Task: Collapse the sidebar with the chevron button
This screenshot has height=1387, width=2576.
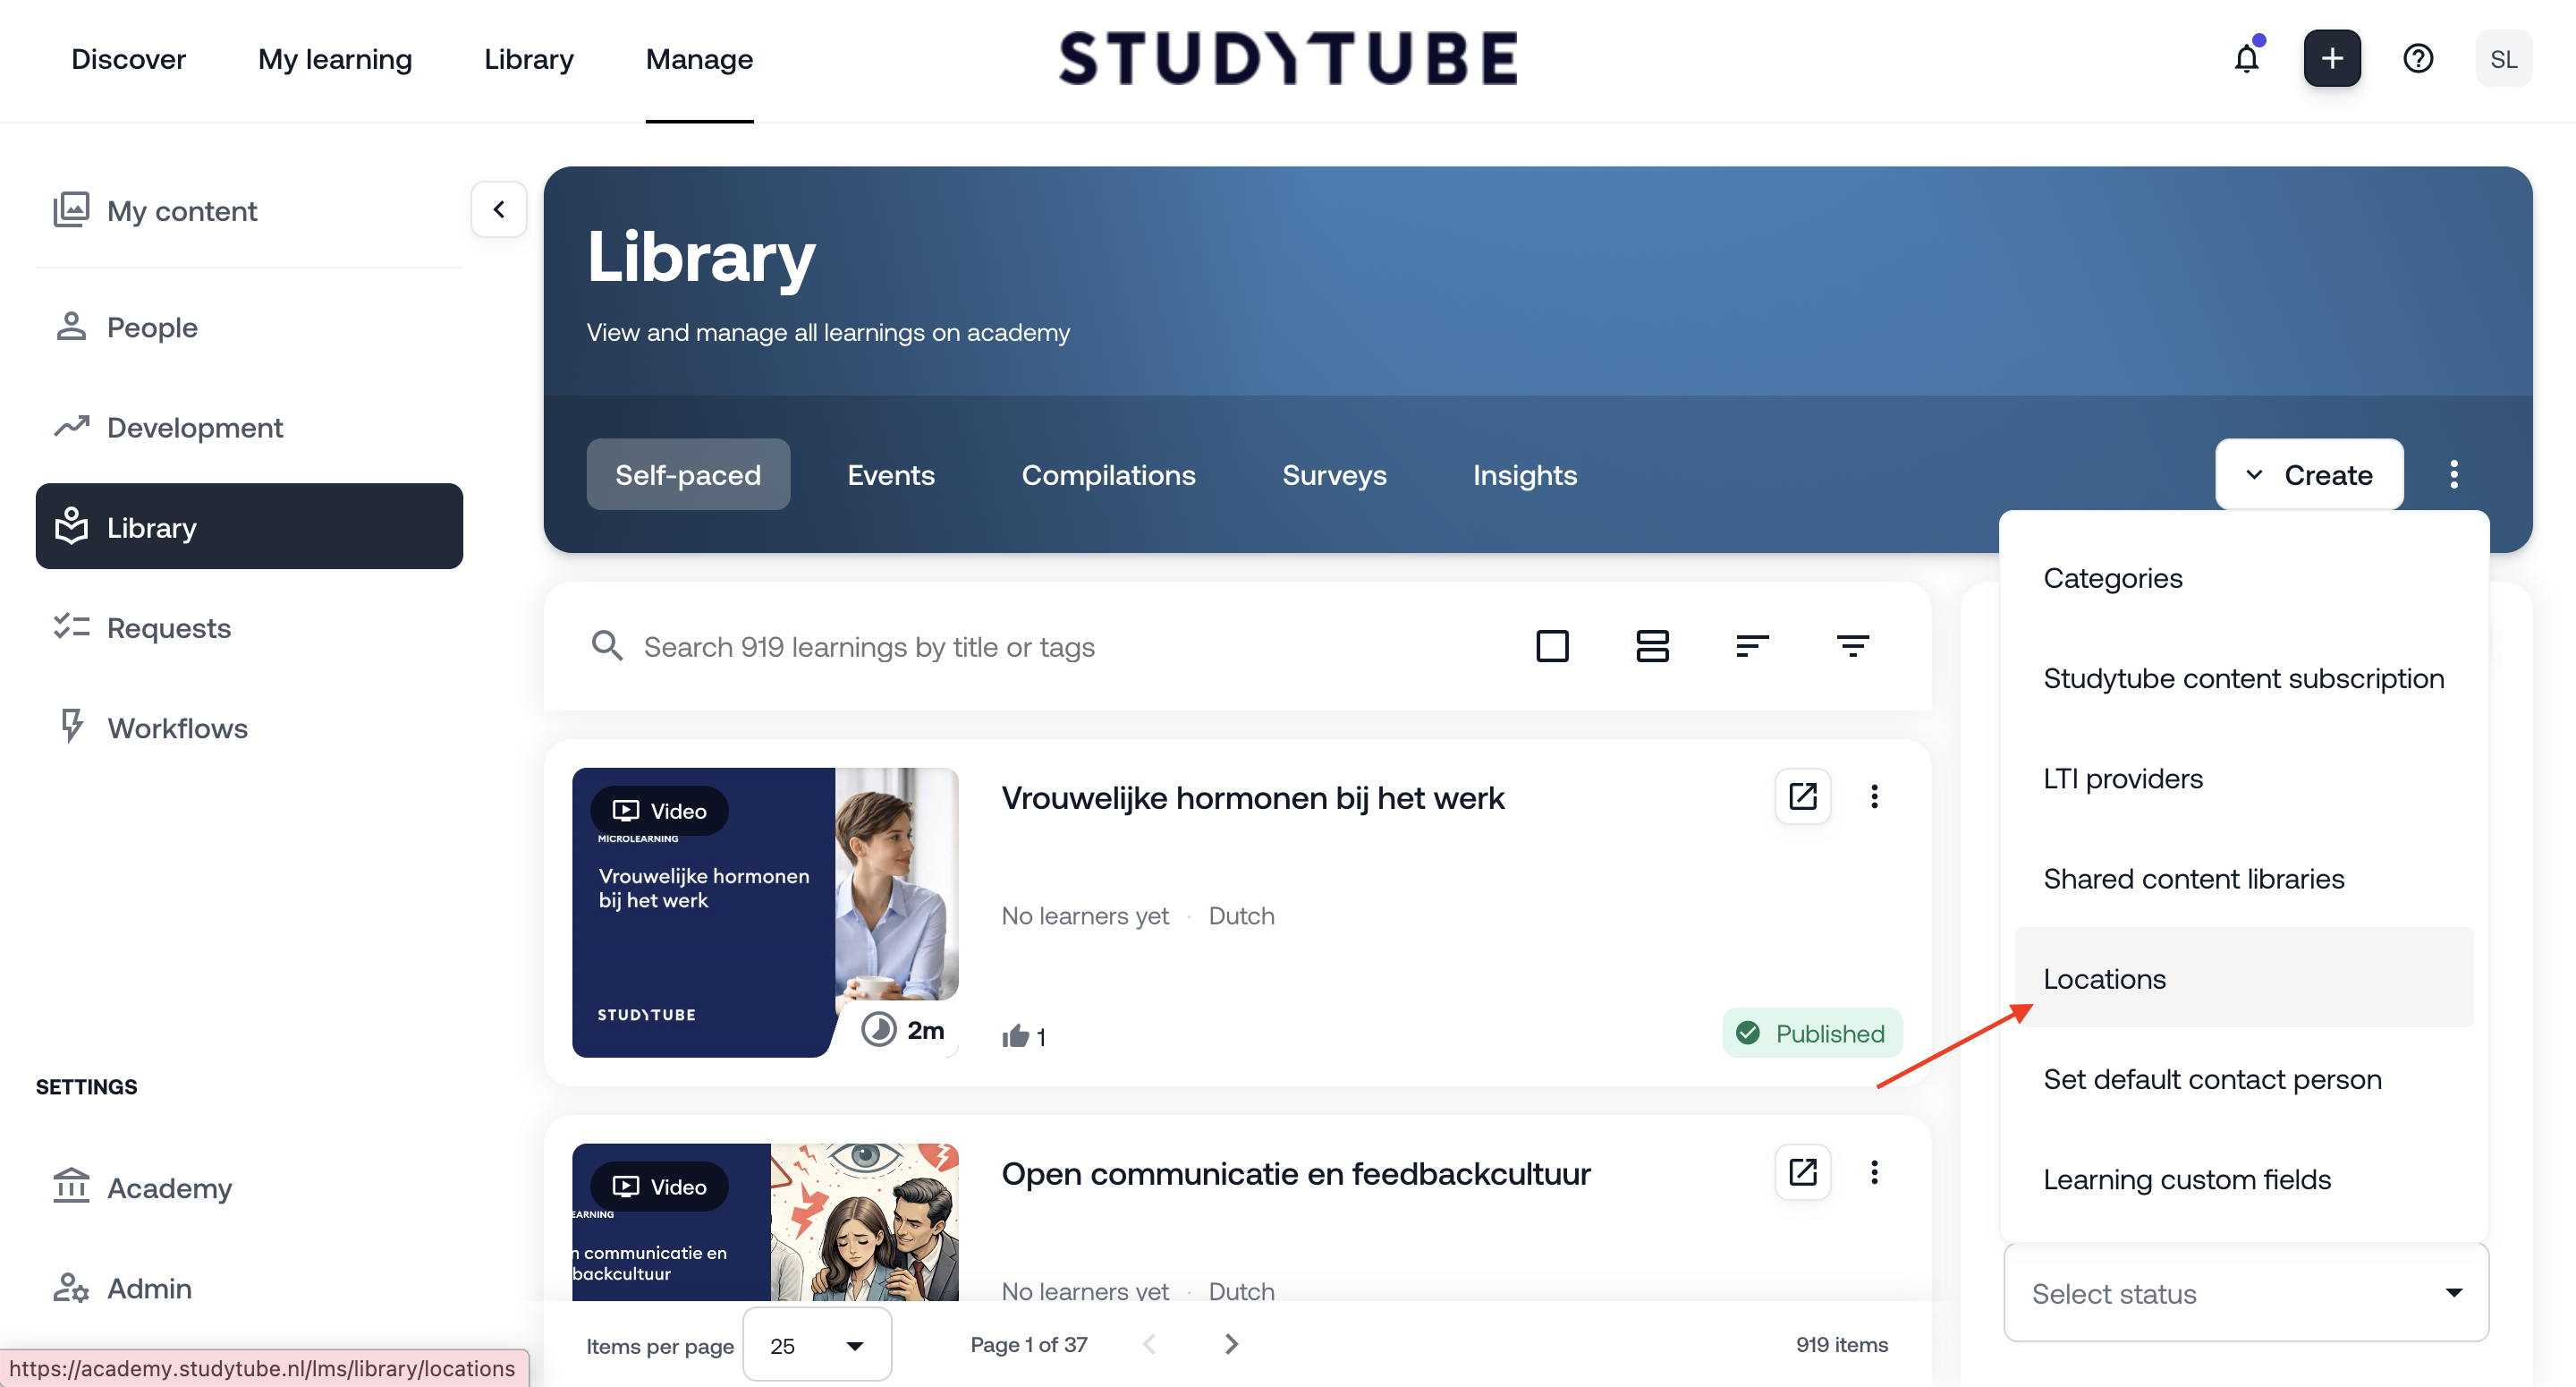Action: [498, 209]
